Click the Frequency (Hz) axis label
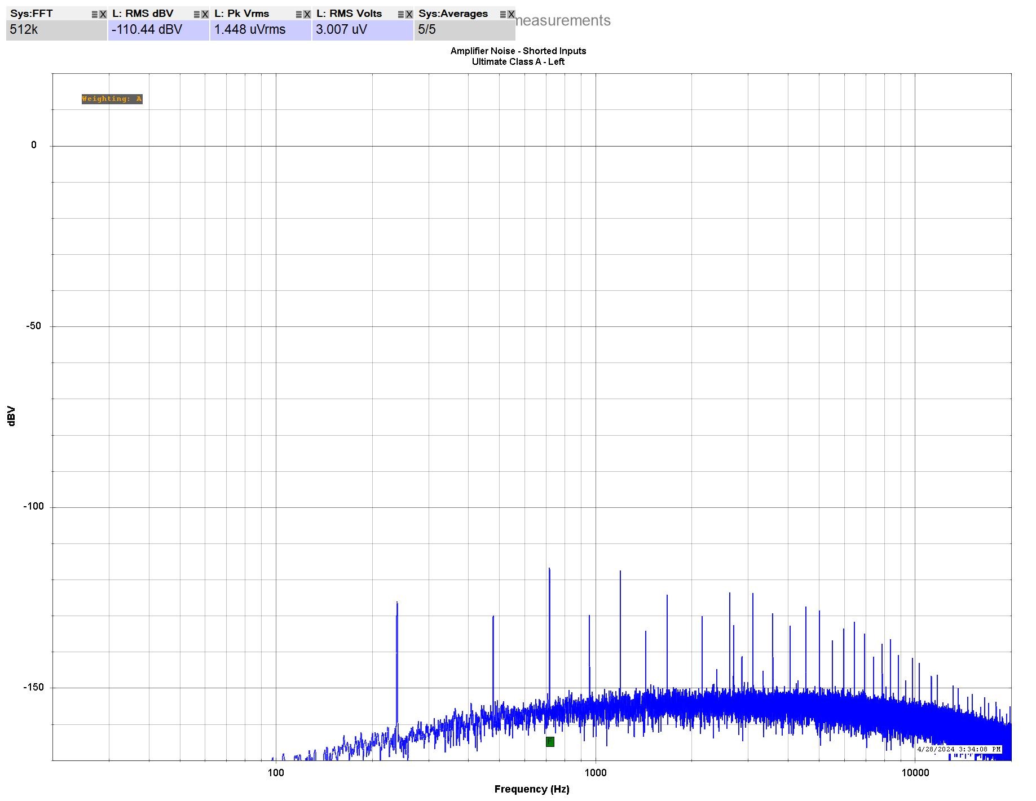Screen dimensions: 1036x801 532,789
